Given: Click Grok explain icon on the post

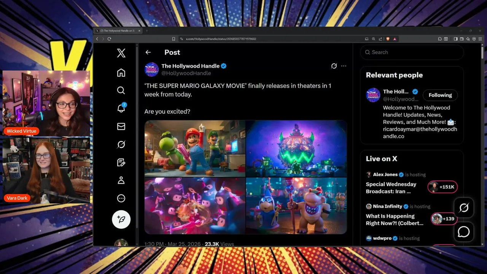Looking at the screenshot, I should (x=334, y=66).
